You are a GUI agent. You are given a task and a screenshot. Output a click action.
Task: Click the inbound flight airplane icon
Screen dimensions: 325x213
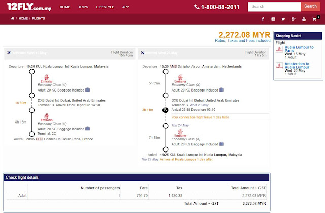click(x=142, y=53)
